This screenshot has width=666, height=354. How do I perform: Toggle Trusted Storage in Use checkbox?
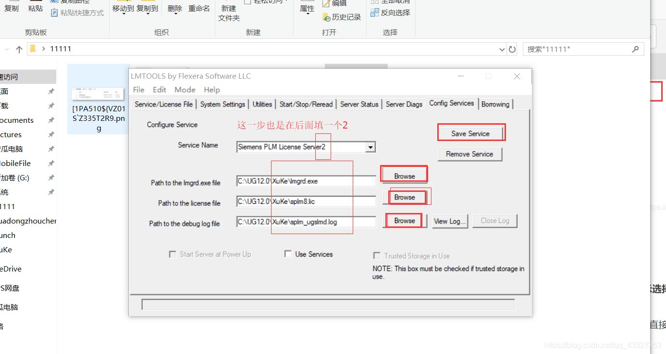(377, 256)
